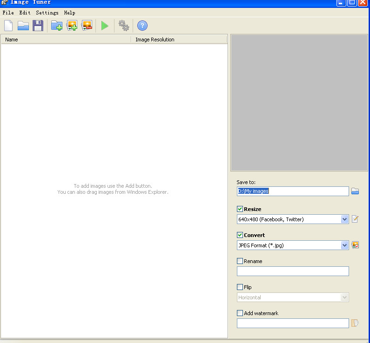Open the File menu

tap(8, 13)
